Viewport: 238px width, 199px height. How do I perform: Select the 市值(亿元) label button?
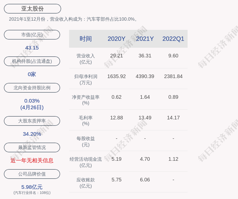[x=32, y=35]
